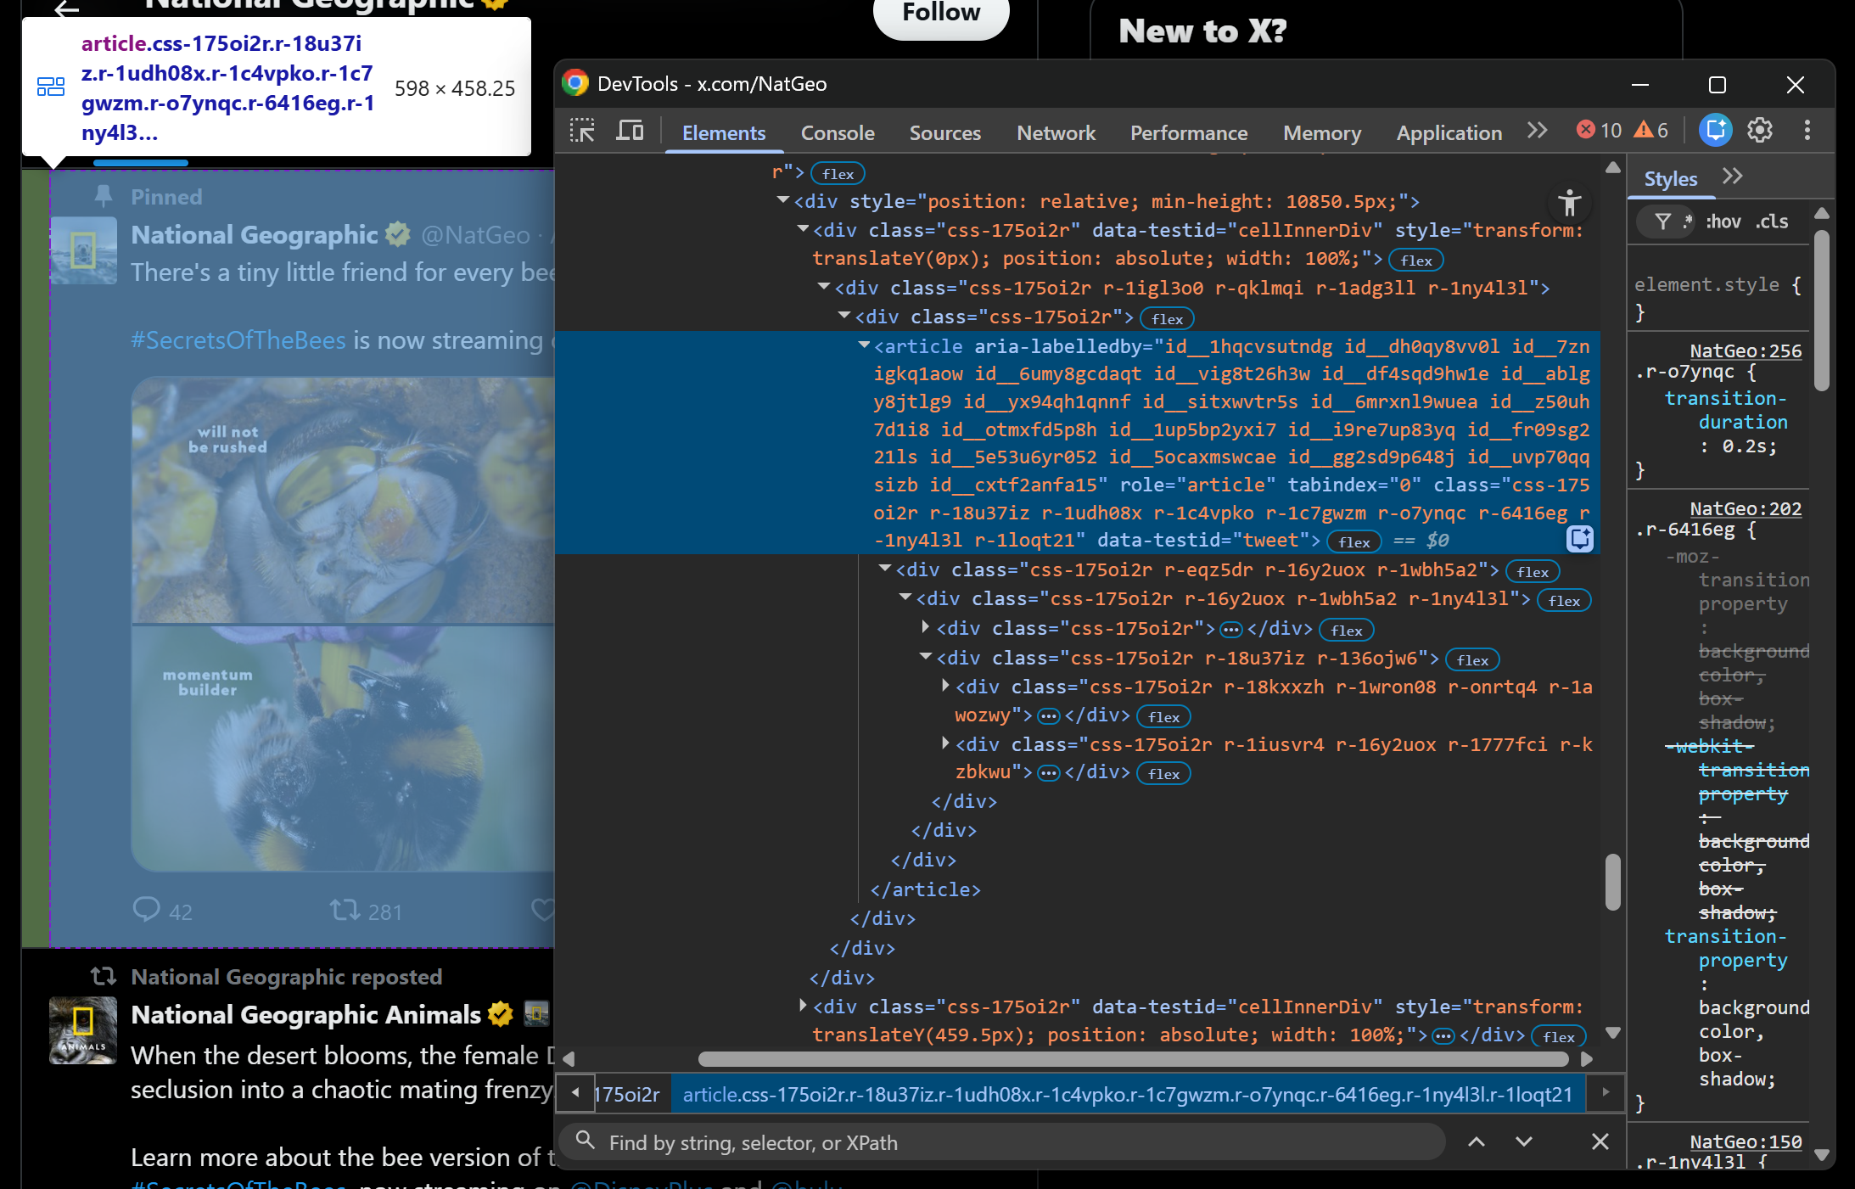Click the article breadcrumb in the path bar
The image size is (1855, 1189).
point(1128,1095)
